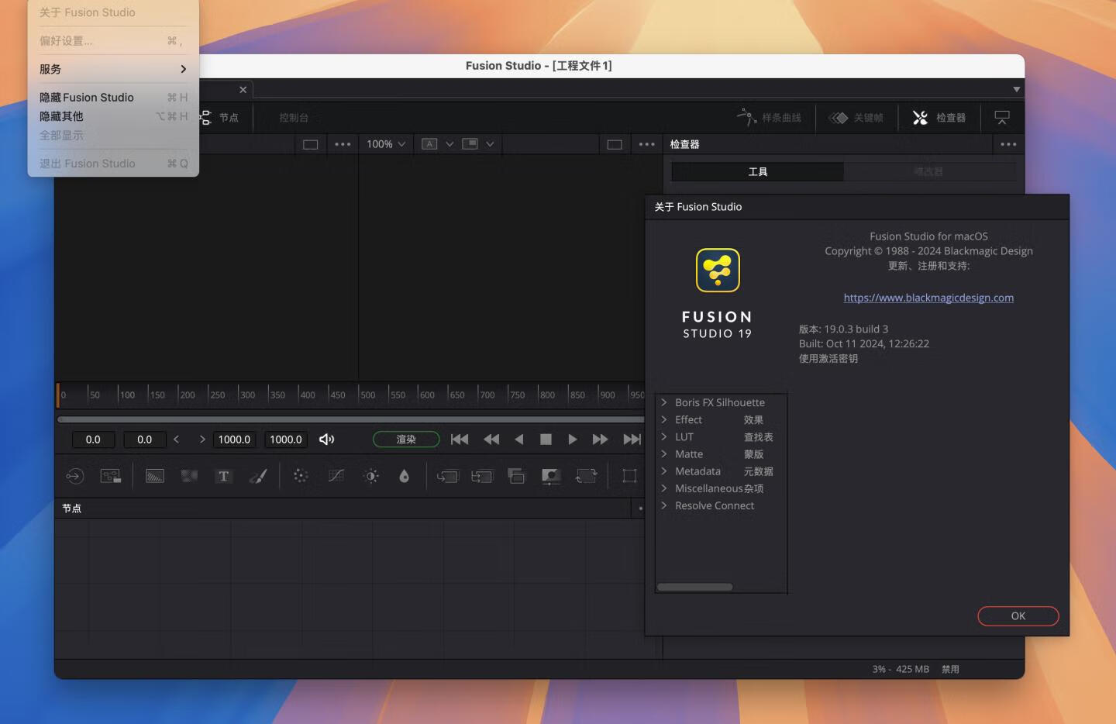
Task: Add the Brightness Contrast sun icon tool
Action: (371, 476)
